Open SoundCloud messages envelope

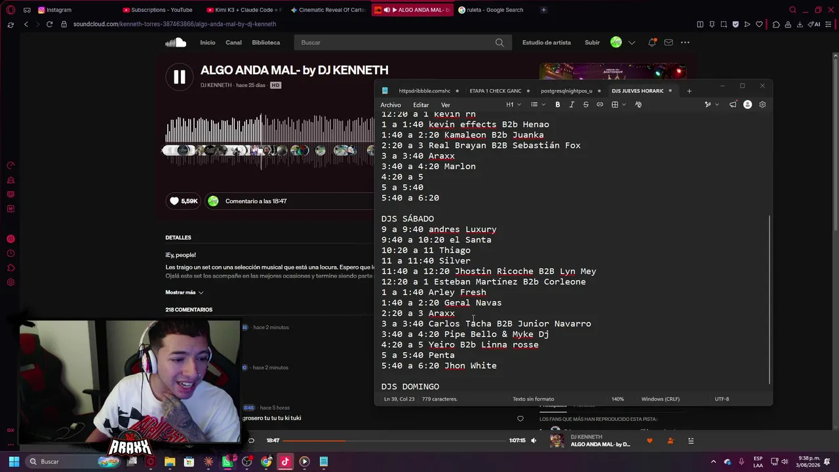(x=669, y=43)
